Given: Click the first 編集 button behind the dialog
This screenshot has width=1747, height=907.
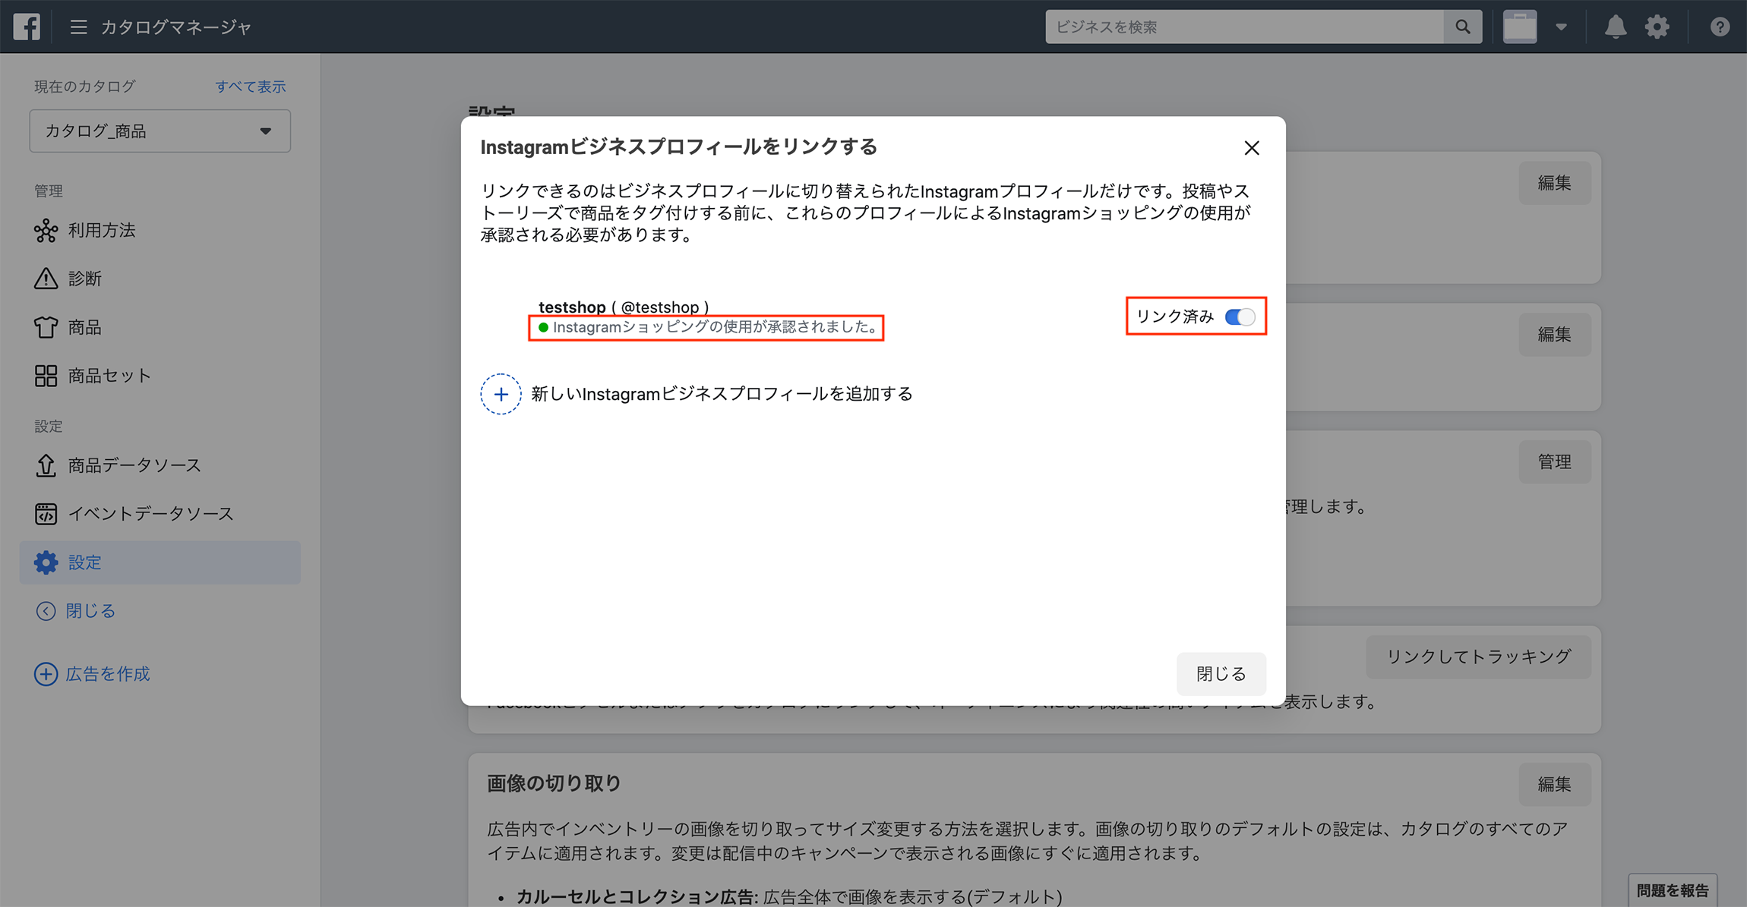Looking at the screenshot, I should [1554, 183].
